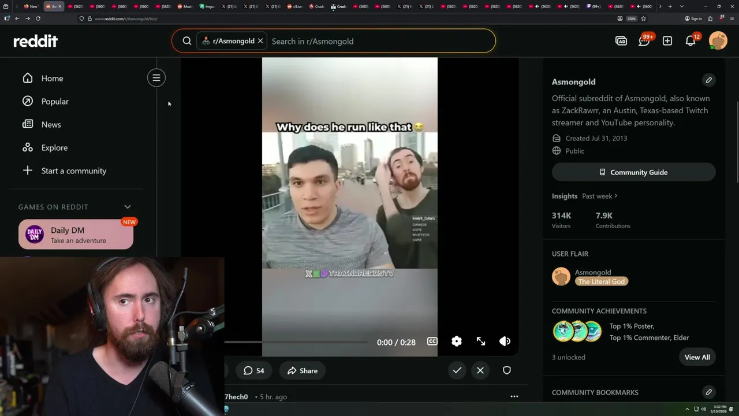This screenshot has width=739, height=416.
Task: Open a new browser tab with plus
Action: click(x=670, y=6)
